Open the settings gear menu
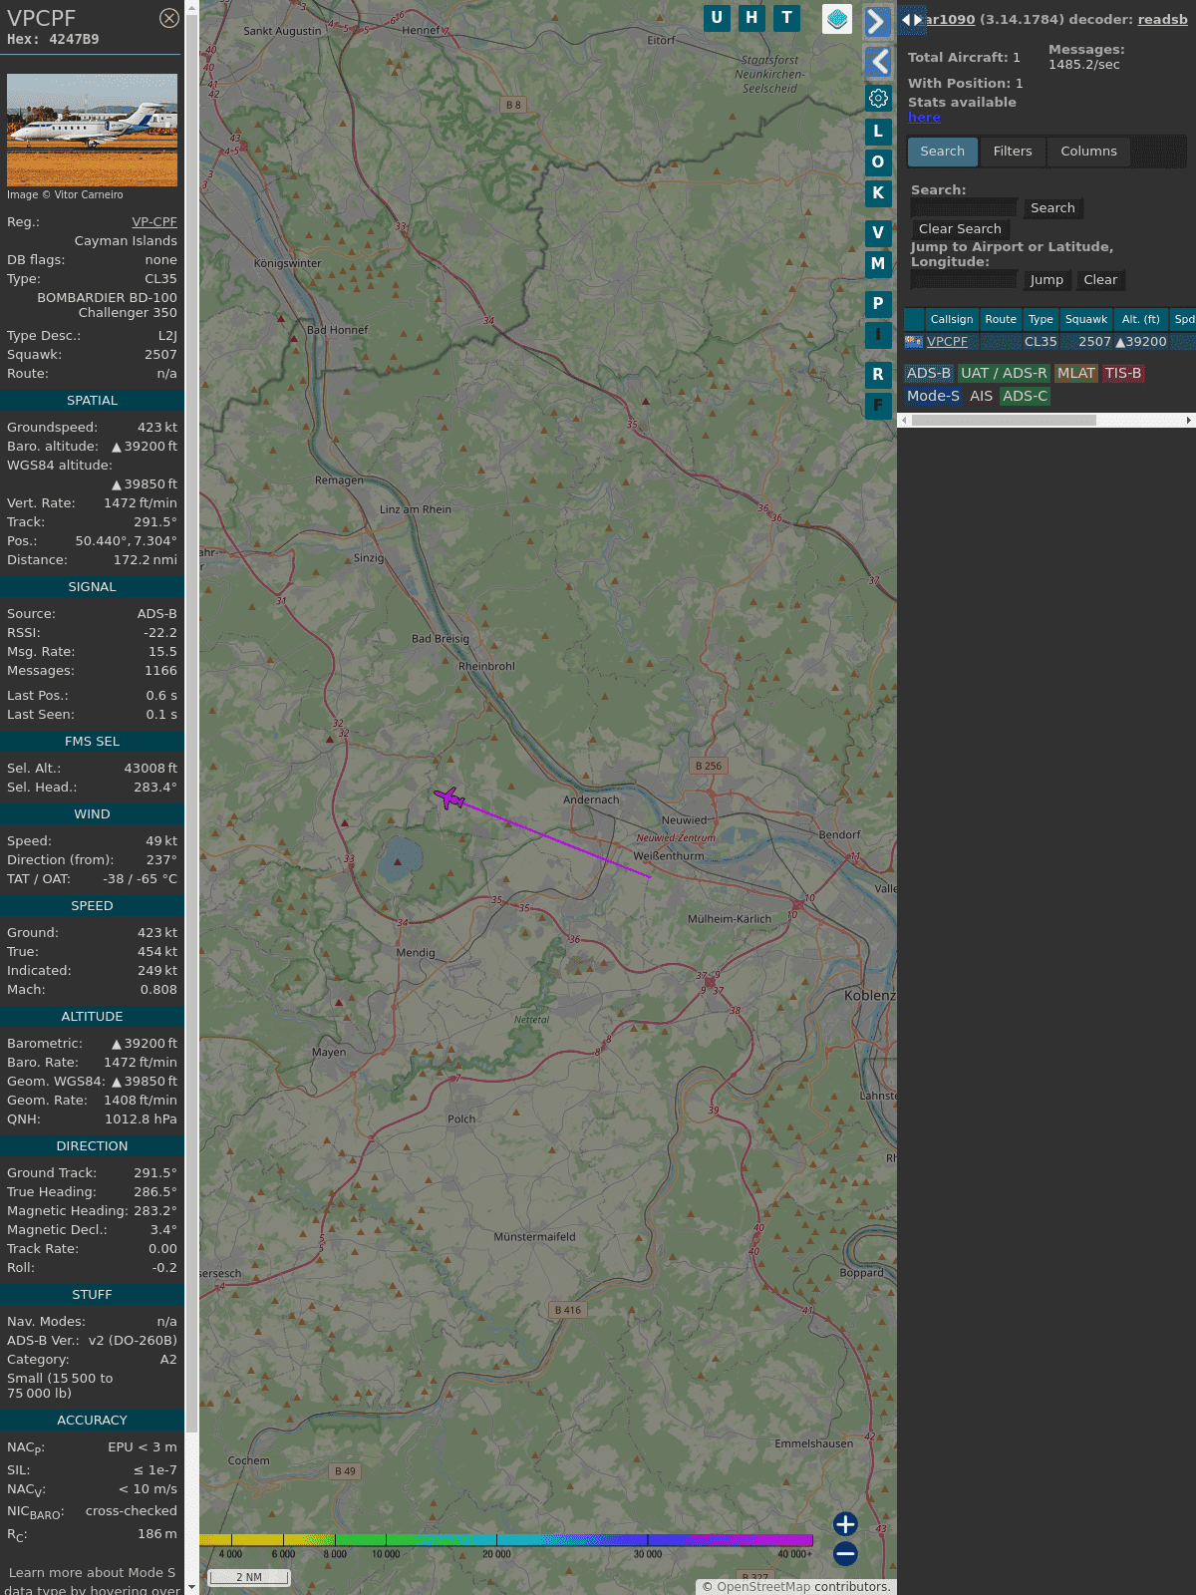 [878, 98]
